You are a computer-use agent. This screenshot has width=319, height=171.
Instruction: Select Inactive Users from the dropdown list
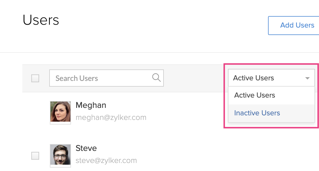pyautogui.click(x=257, y=113)
